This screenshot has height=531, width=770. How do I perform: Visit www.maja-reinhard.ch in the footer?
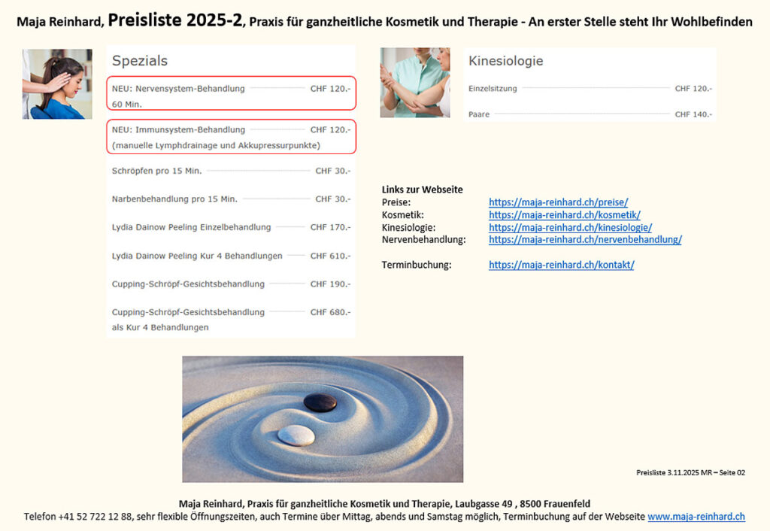696,517
